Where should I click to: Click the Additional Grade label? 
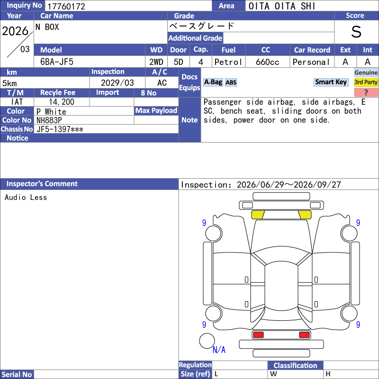(x=195, y=38)
